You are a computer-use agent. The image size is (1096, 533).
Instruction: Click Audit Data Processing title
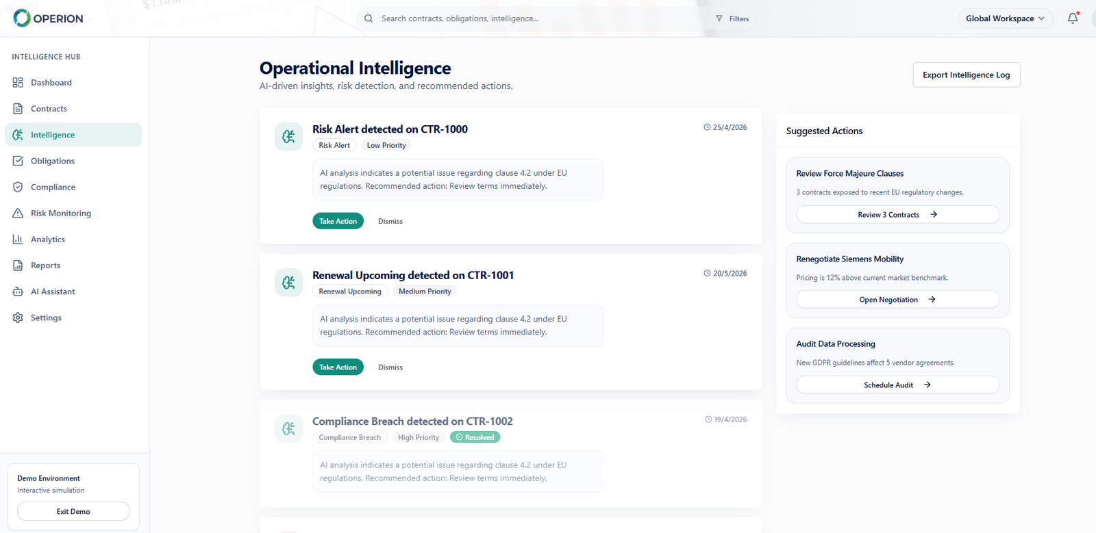coord(836,344)
